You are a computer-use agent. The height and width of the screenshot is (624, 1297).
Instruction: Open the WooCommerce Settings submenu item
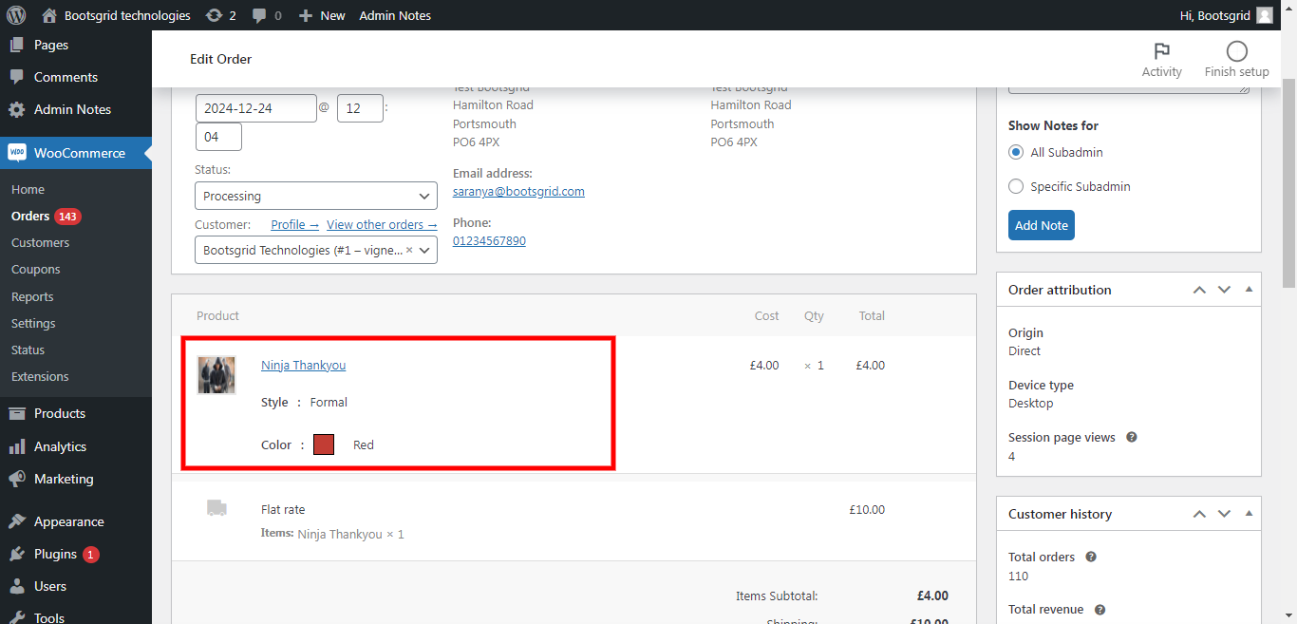tap(33, 324)
